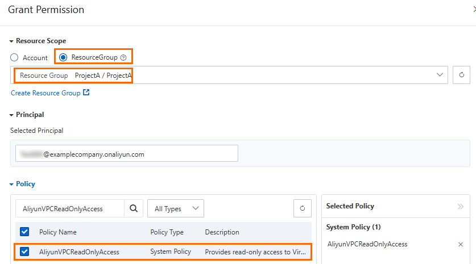Screen dimensions: 476x264
Task: Click AliyunVPCReadOnlyAccess in the policy table
Action: (x=79, y=252)
